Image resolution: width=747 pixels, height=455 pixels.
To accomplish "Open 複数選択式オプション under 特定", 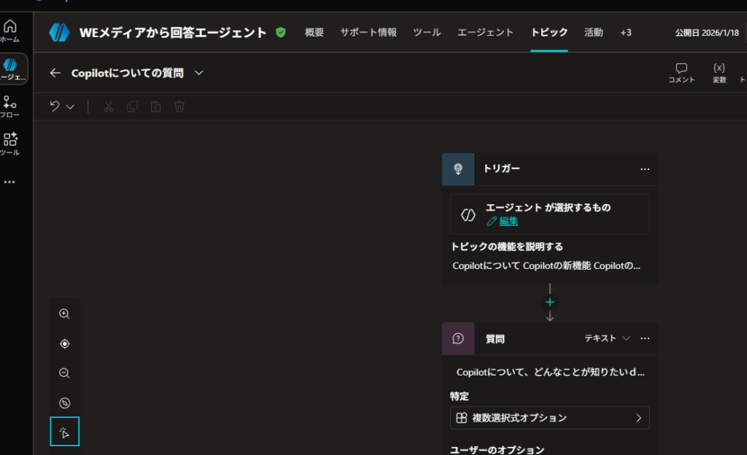I will (x=549, y=418).
